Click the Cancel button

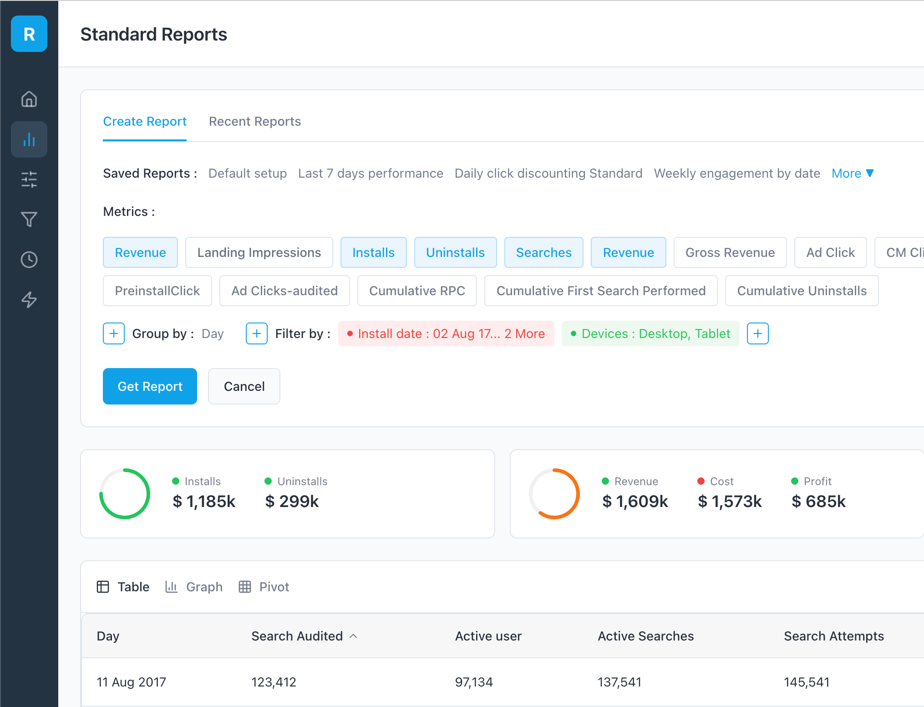coord(244,386)
